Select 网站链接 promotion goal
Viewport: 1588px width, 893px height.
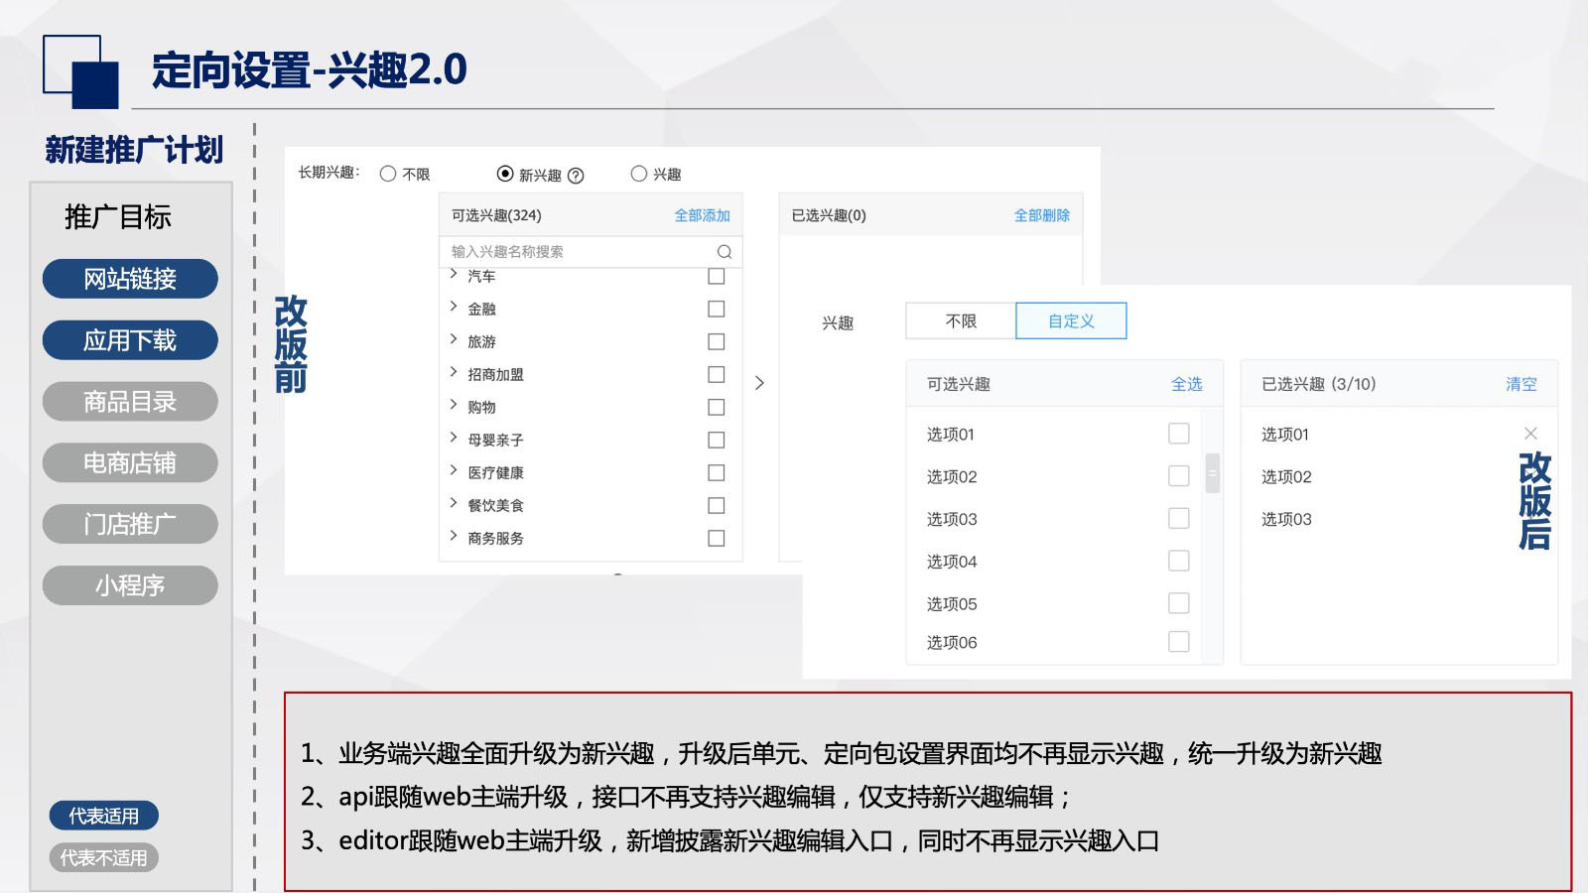point(130,279)
